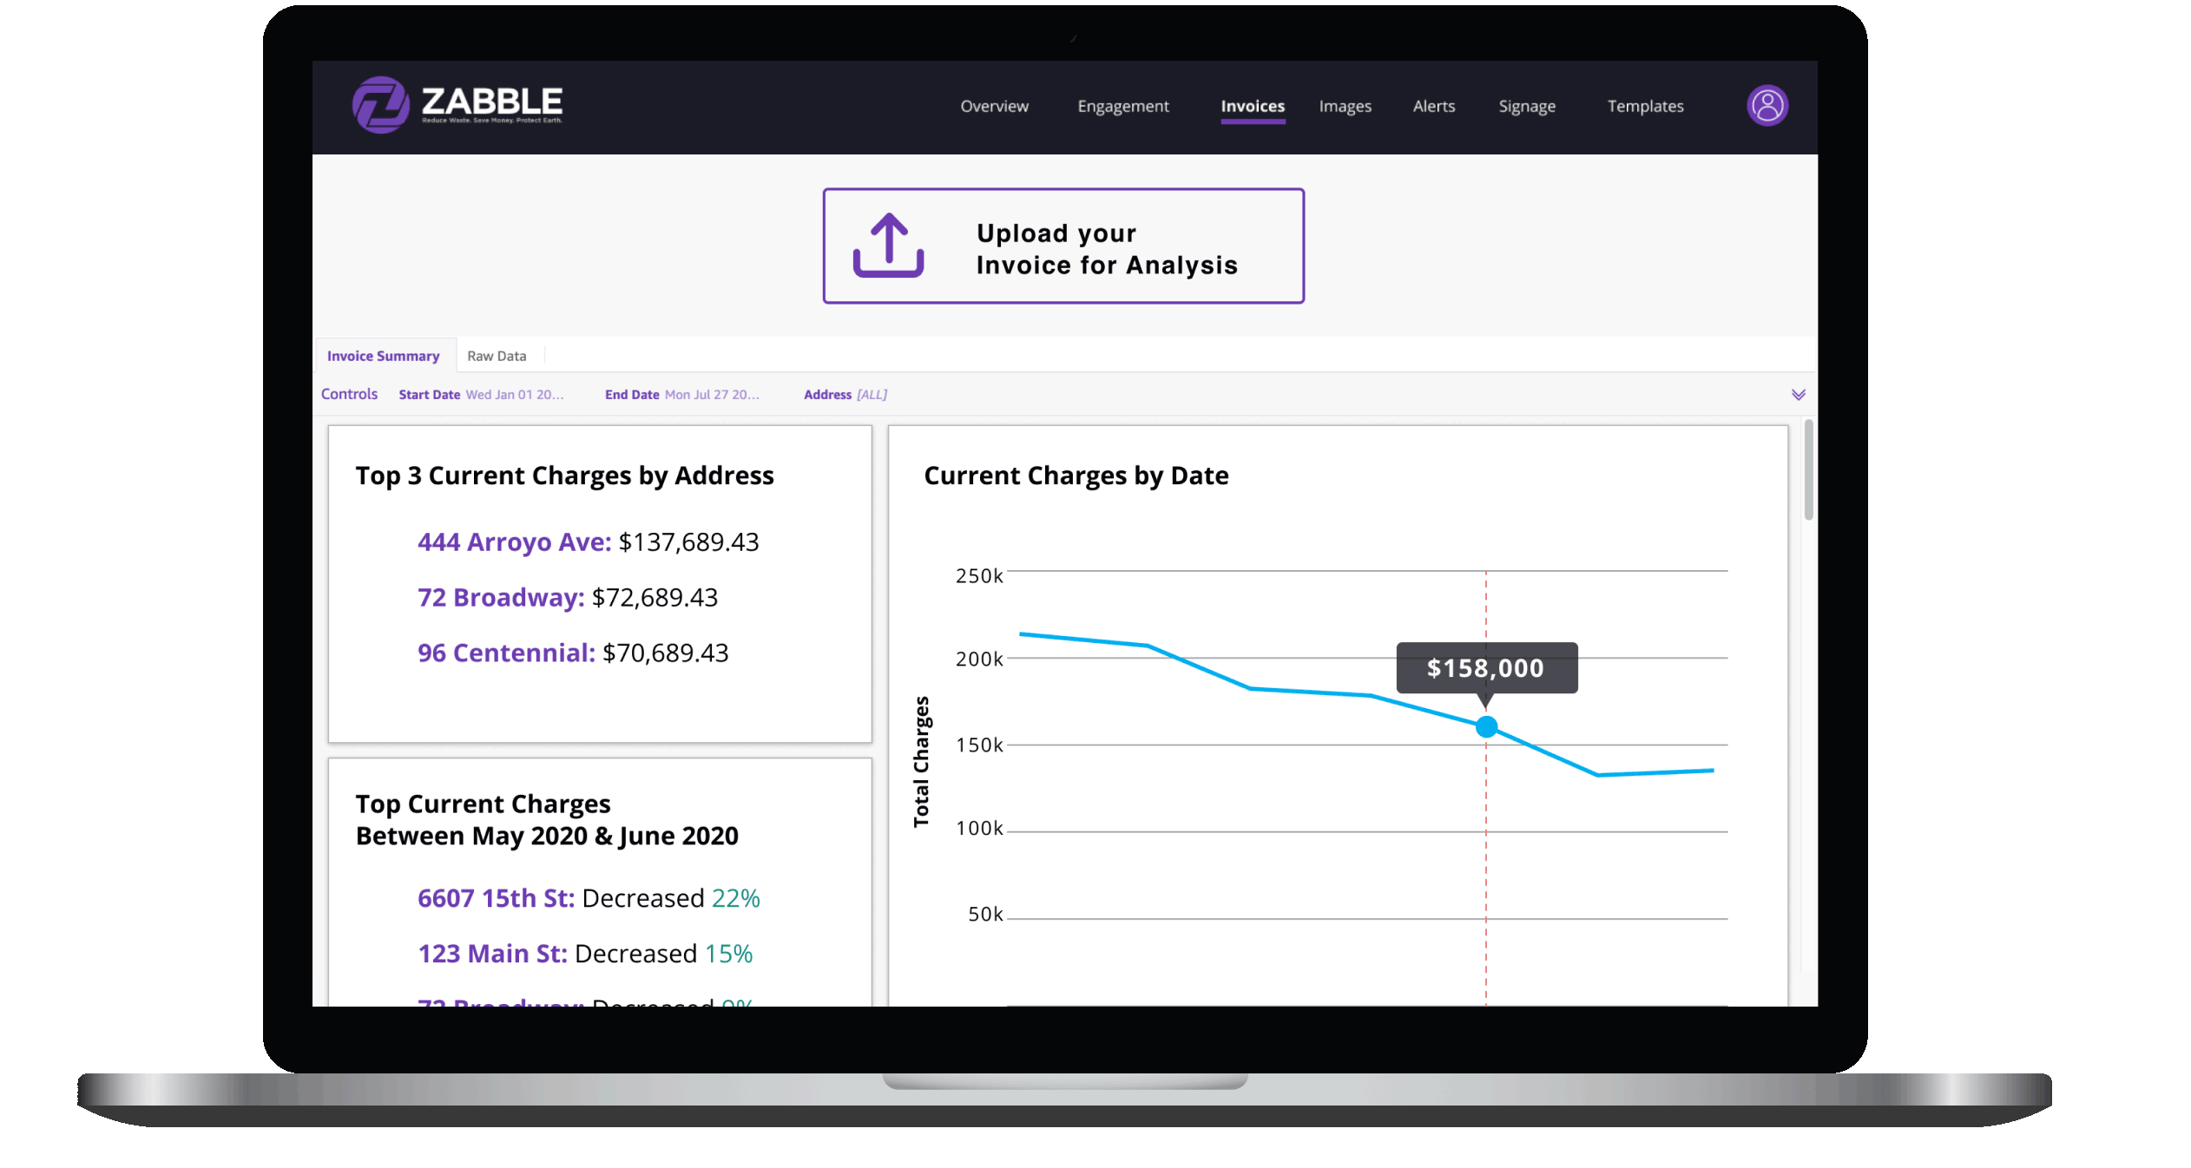Switch to the Invoice Summary tab

(384, 355)
